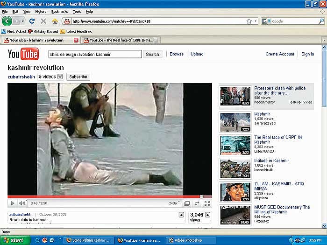
Task: Open the 240p video quality menu
Action: 174,203
